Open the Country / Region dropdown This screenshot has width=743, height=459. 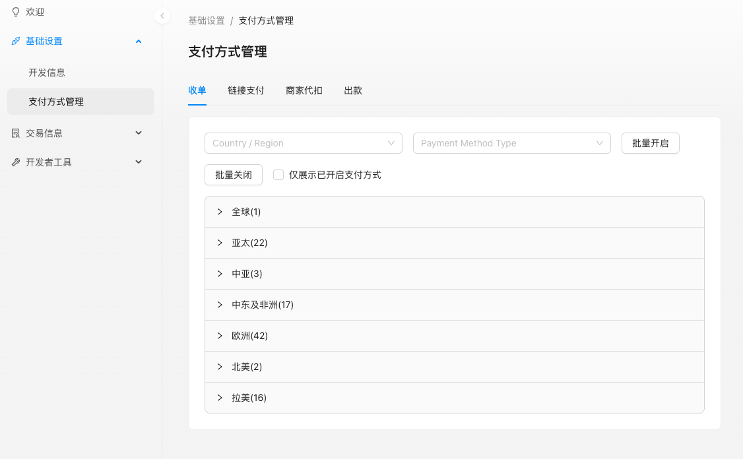pyautogui.click(x=304, y=143)
